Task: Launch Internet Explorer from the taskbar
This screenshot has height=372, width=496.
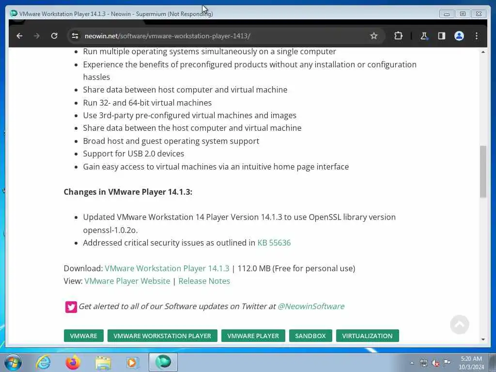Action: [x=43, y=362]
